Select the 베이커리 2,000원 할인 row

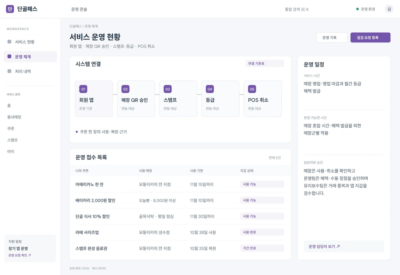click(x=180, y=200)
